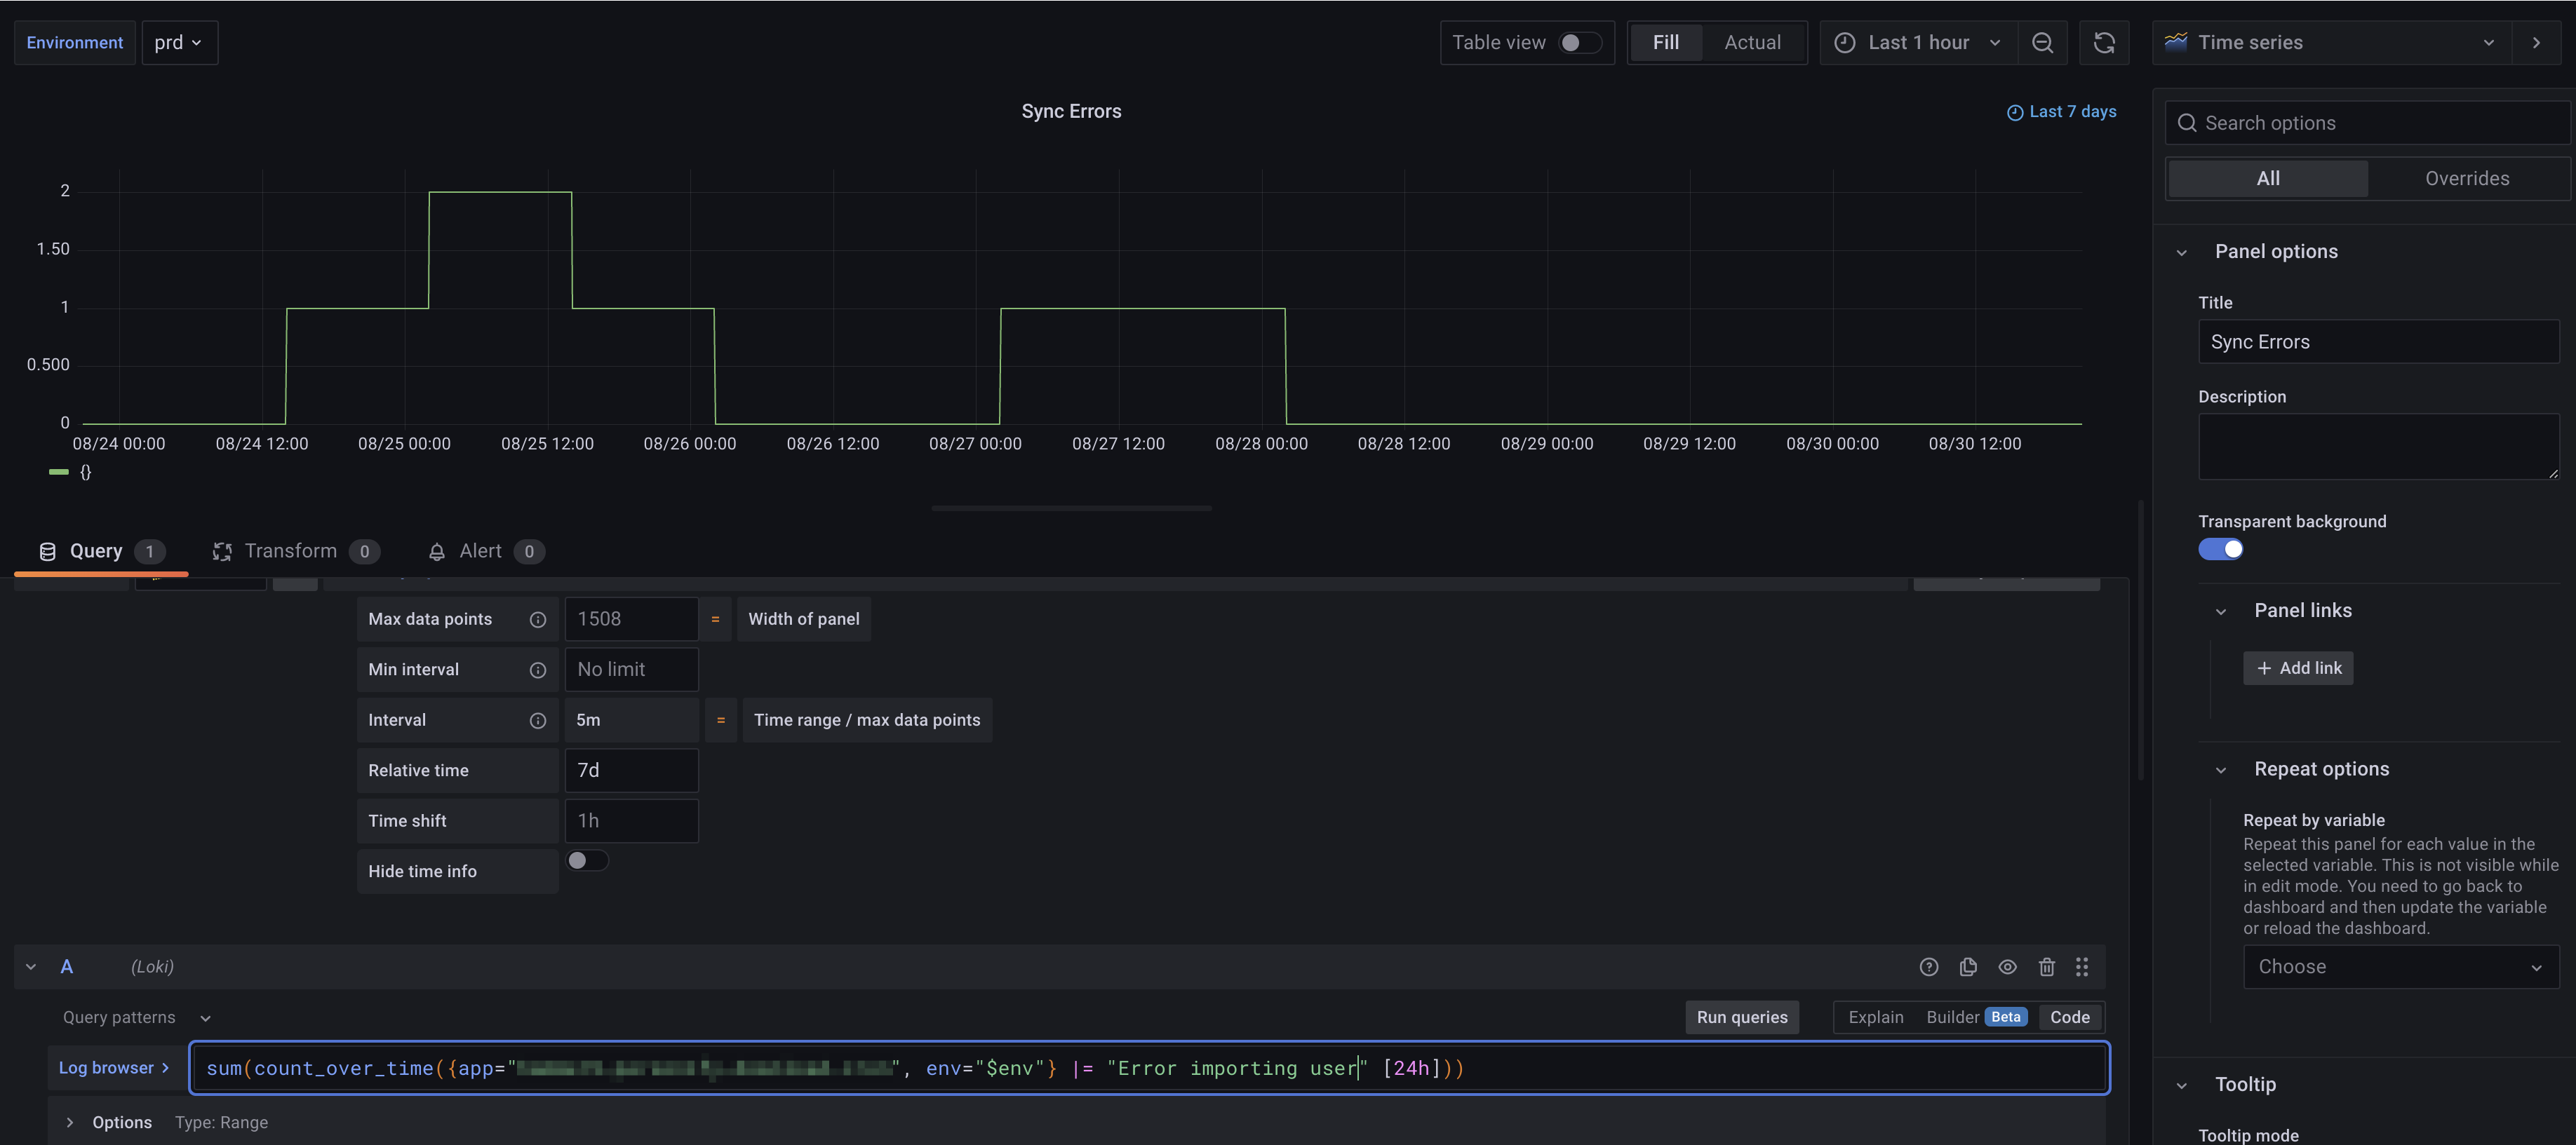Switch to the Transform tab
Screen dimensions: 2576x1145
pyautogui.click(x=290, y=552)
